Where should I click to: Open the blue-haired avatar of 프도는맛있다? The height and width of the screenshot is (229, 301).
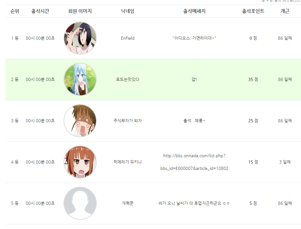pyautogui.click(x=80, y=79)
